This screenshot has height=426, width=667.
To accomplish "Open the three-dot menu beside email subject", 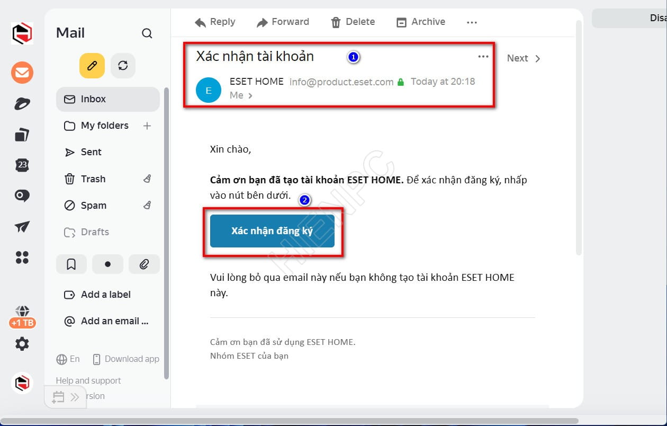I will pyautogui.click(x=483, y=57).
